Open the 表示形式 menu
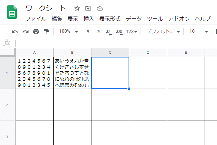The image size is (217, 145). [x=110, y=19]
